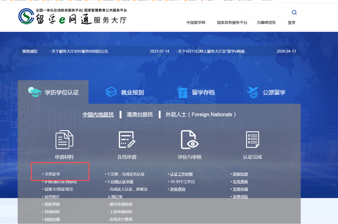This screenshot has width=338, height=224.
Task: Select the 学历学位认证 tab
Action: [x=53, y=92]
